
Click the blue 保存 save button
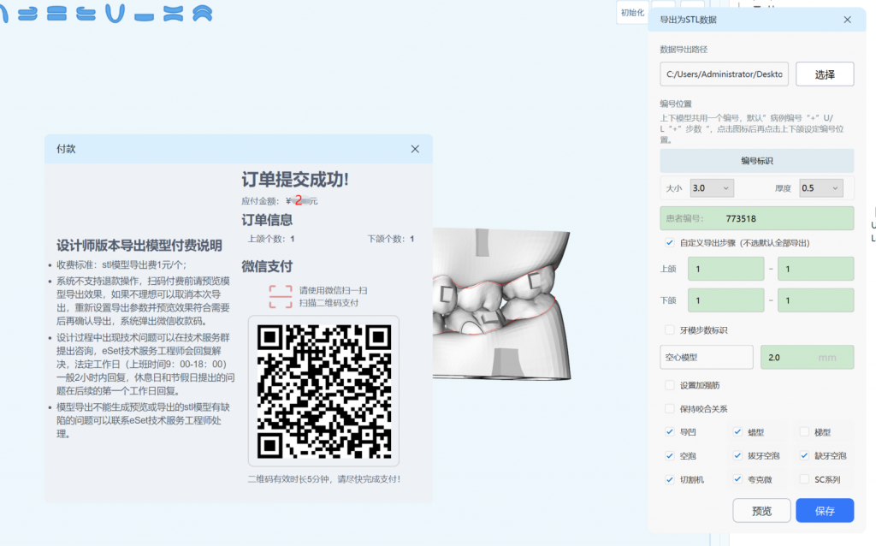point(825,511)
